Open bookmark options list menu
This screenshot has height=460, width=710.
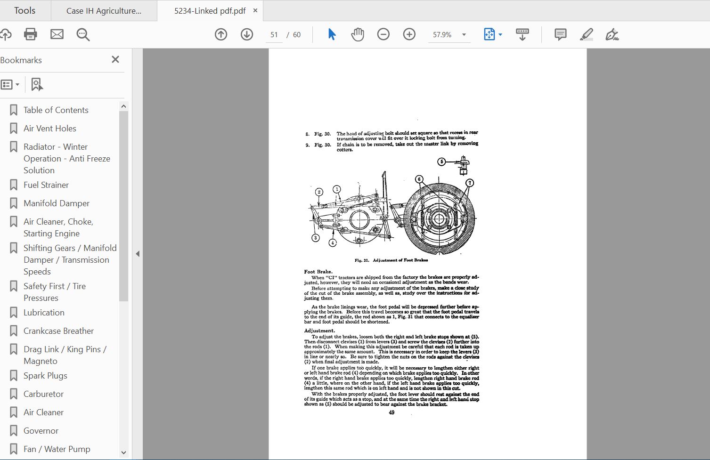coord(10,85)
